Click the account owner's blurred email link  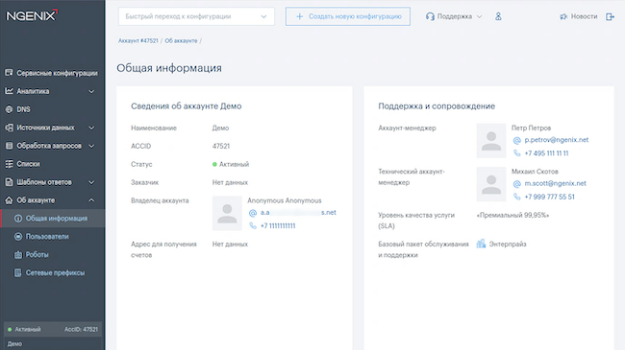click(x=298, y=212)
